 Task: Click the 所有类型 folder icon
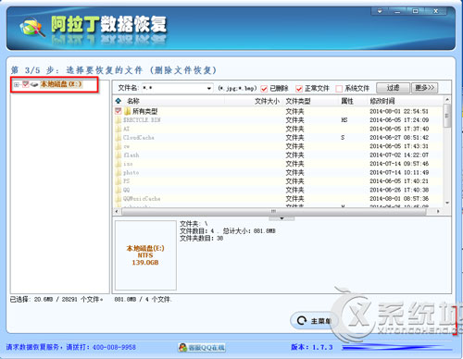128,111
